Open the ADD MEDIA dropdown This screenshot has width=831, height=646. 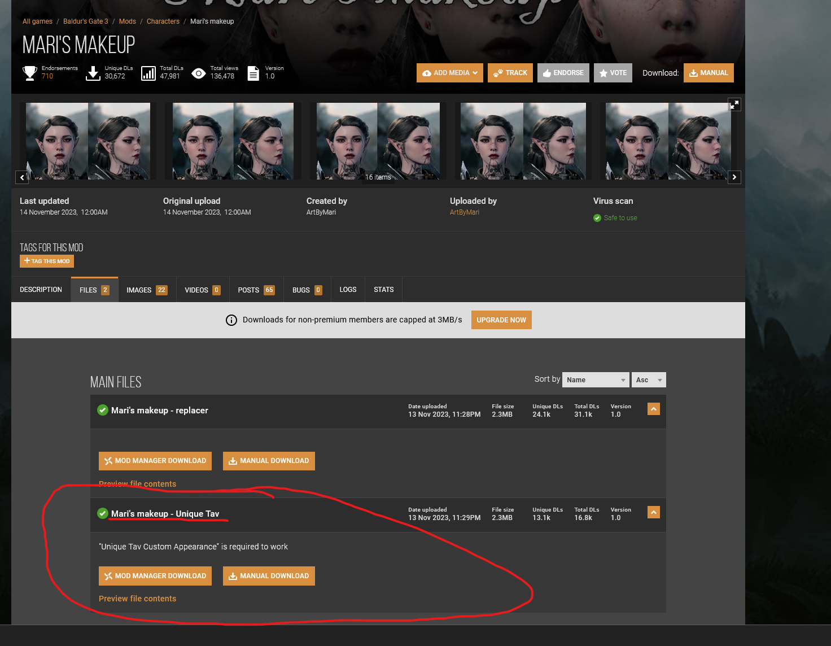point(449,73)
